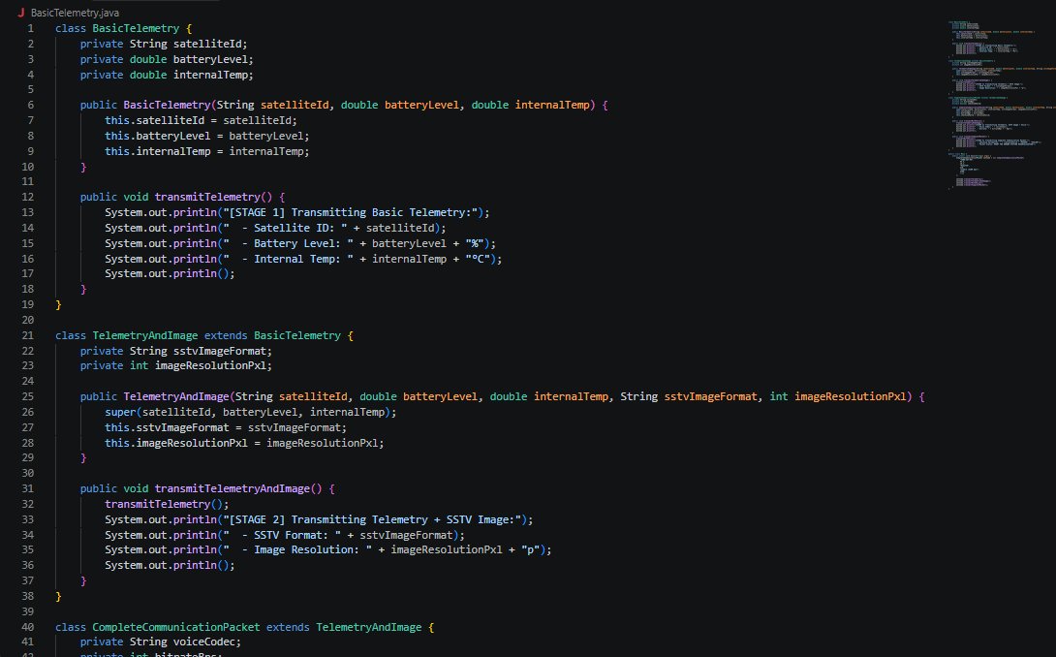Click line number 25 in the gutter
Screen dimensions: 1056x657
pos(28,396)
